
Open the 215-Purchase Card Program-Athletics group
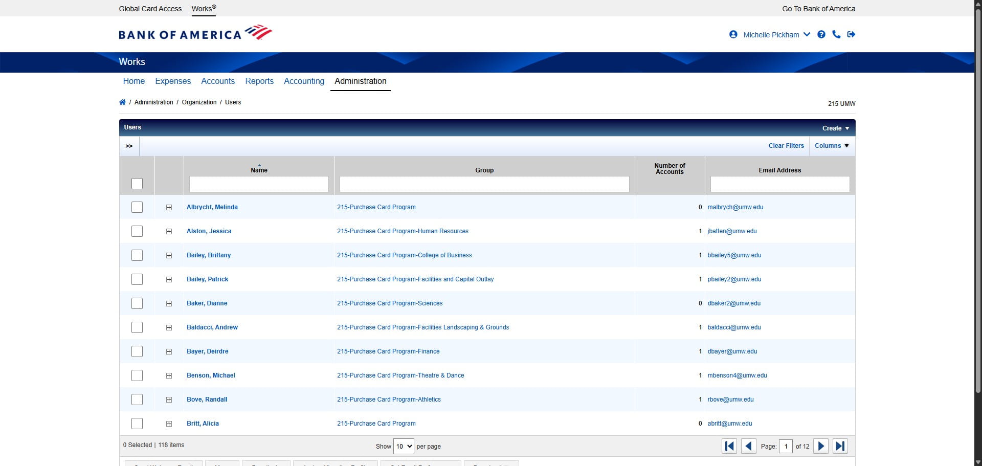click(389, 400)
